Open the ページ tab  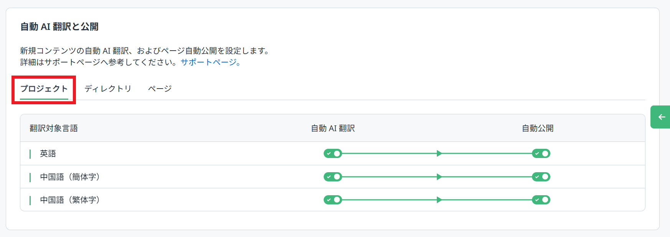tap(160, 89)
